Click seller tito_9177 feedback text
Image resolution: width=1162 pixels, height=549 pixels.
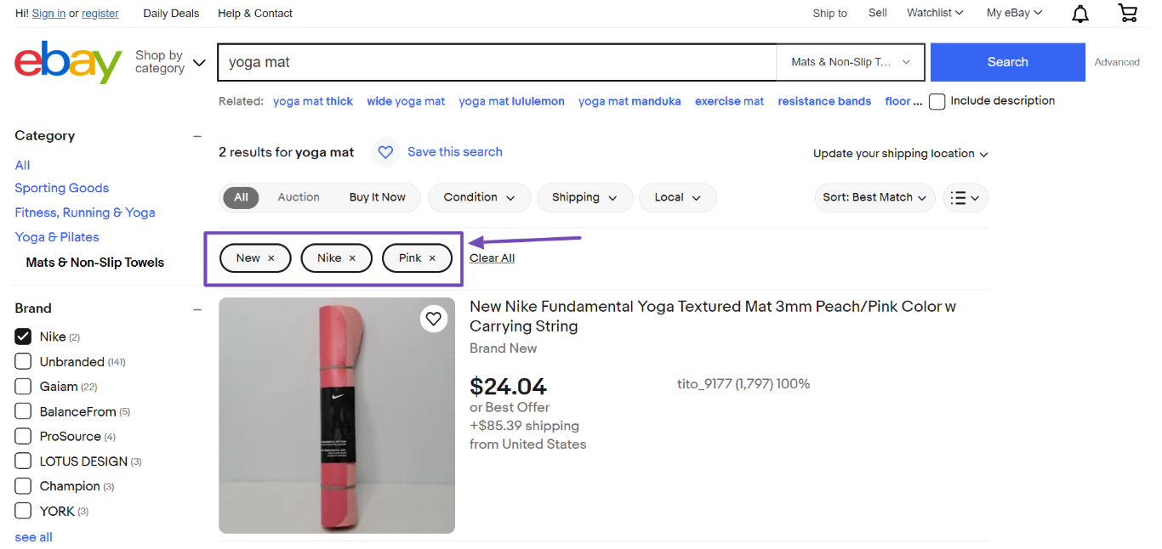(743, 384)
